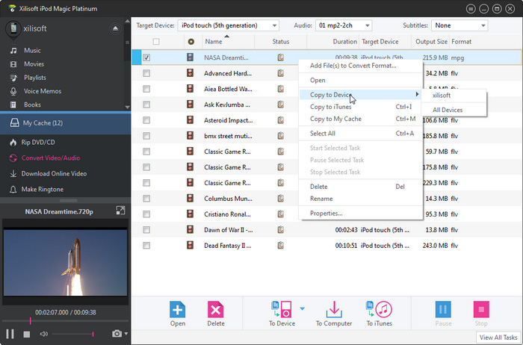Click the To Computer download icon
The image size is (523, 345).
coord(334,308)
